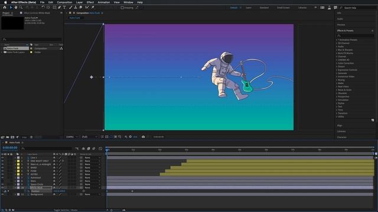
Task: Show the Stars layer visibility
Action: [2, 181]
